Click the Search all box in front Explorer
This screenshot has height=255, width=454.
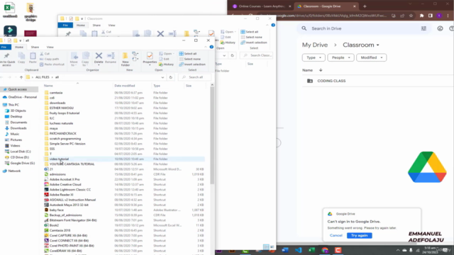(x=195, y=77)
